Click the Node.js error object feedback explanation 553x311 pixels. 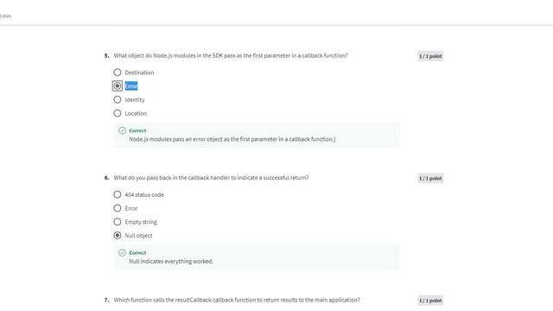pyautogui.click(x=232, y=139)
